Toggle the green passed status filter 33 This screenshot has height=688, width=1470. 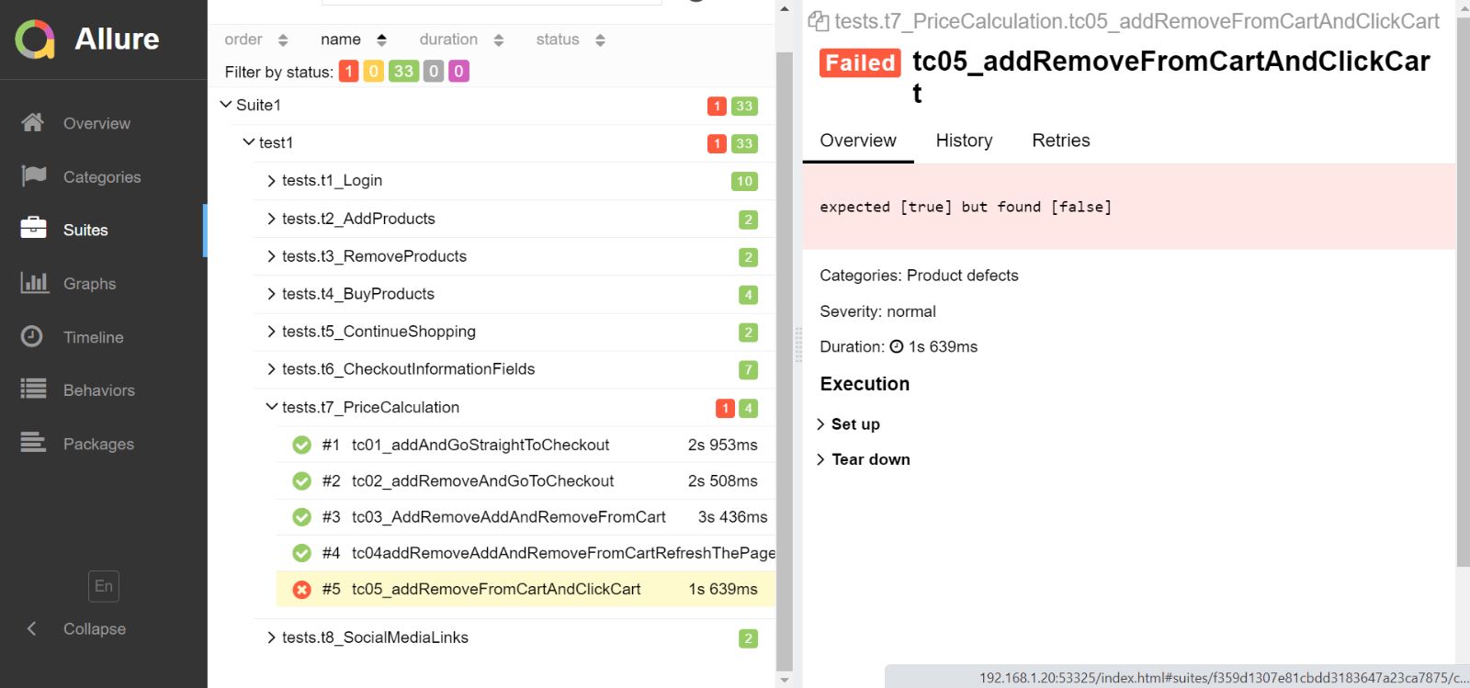click(x=403, y=72)
